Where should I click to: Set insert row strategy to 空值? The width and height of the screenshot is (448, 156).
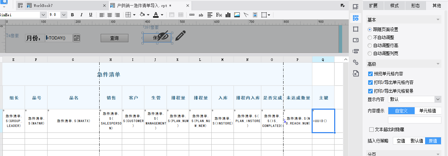(401, 141)
